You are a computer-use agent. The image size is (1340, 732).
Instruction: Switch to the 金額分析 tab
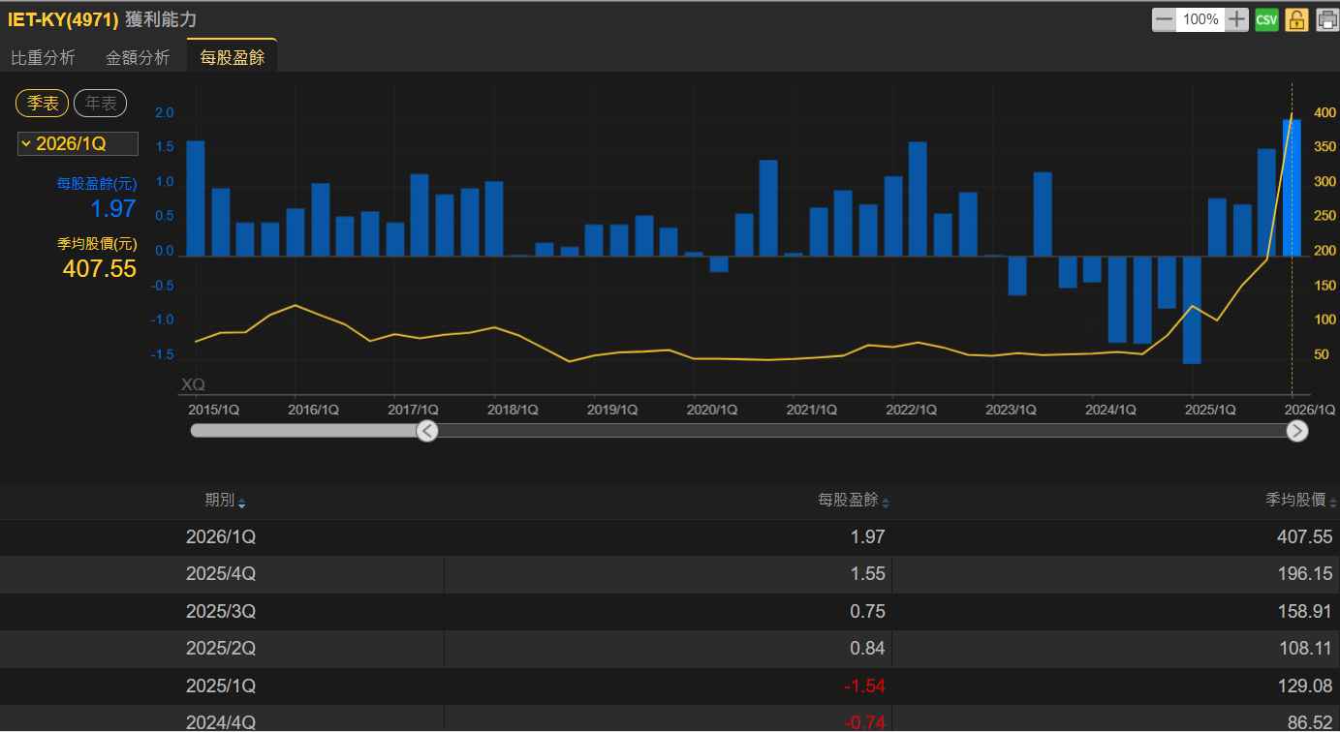coord(138,57)
